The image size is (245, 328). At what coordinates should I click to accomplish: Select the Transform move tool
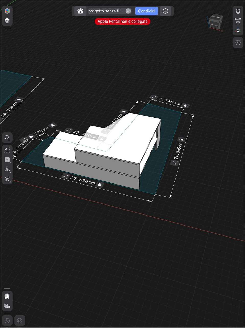[7, 169]
